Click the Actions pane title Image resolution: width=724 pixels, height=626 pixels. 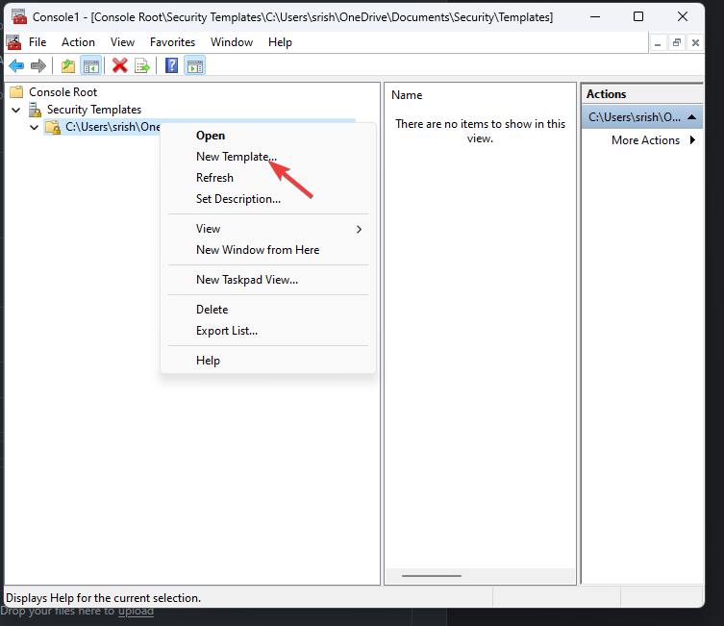pos(606,93)
